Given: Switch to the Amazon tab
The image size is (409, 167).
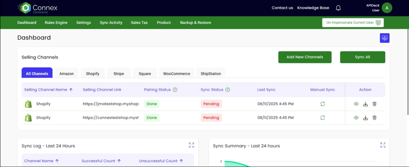Looking at the screenshot, I should 66,73.
